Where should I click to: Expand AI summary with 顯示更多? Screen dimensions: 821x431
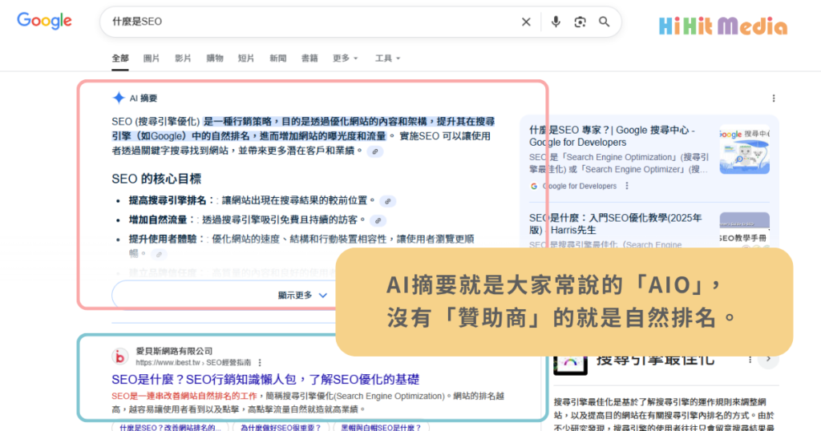pyautogui.click(x=302, y=295)
